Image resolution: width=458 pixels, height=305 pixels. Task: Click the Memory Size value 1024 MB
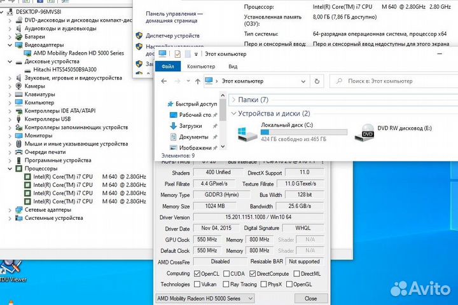coord(215,206)
